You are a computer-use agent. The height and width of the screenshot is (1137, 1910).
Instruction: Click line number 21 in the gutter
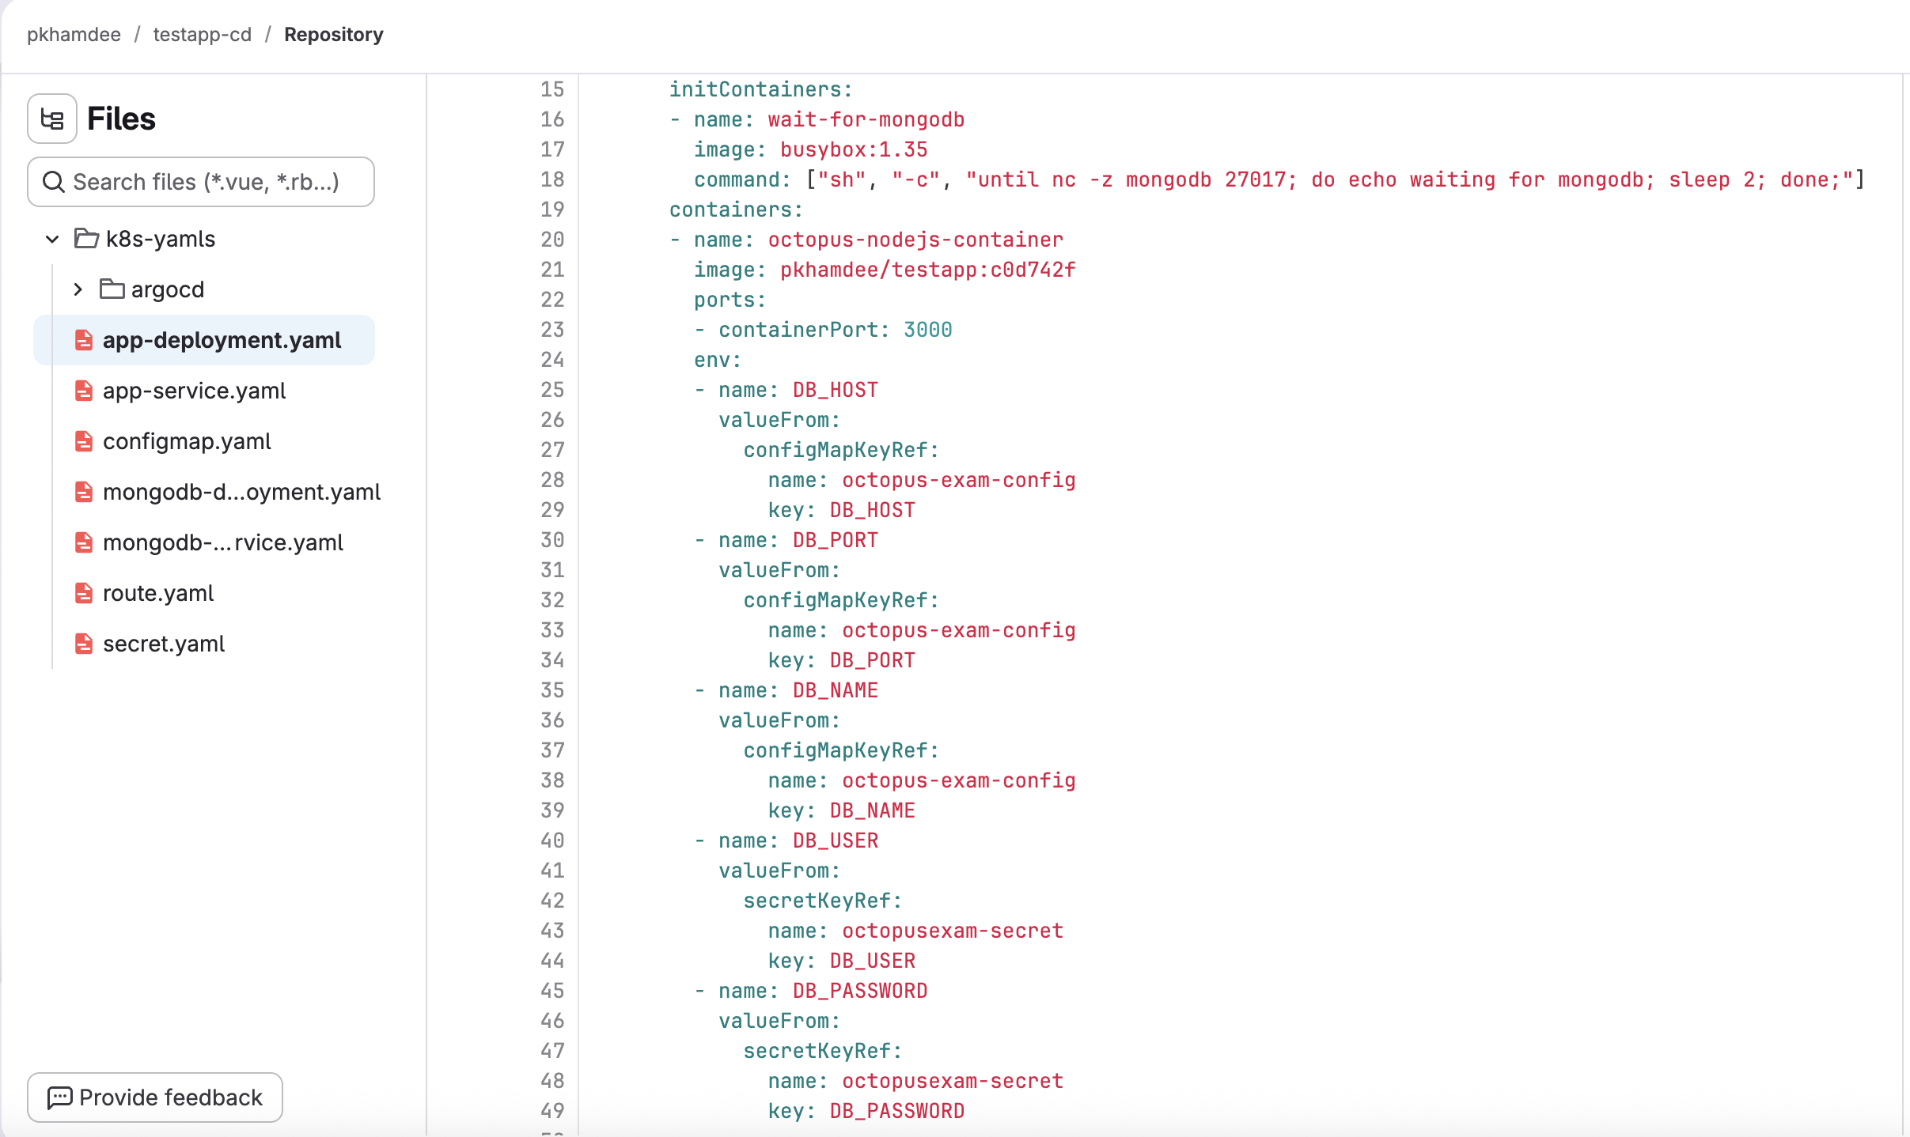552,270
